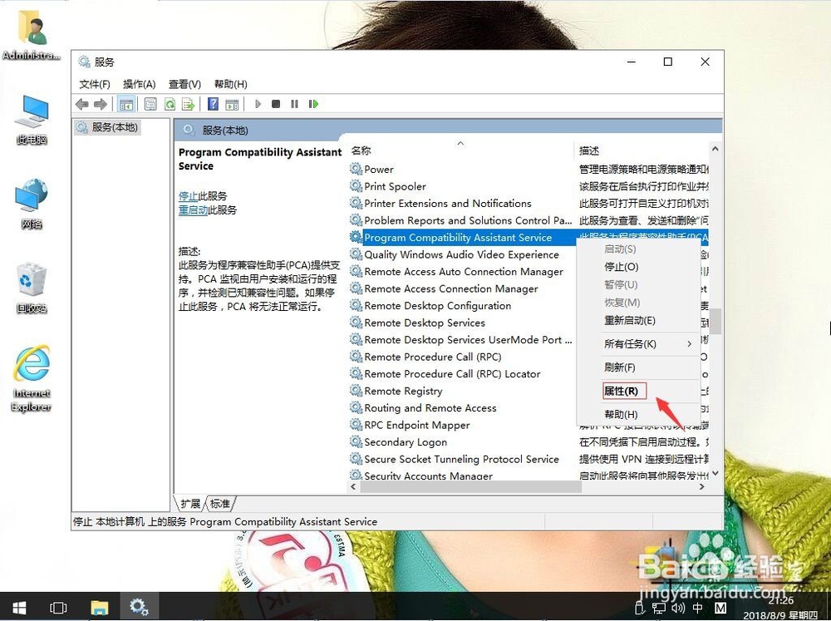Expand 所有任务(K) submenu arrow

coord(689,344)
